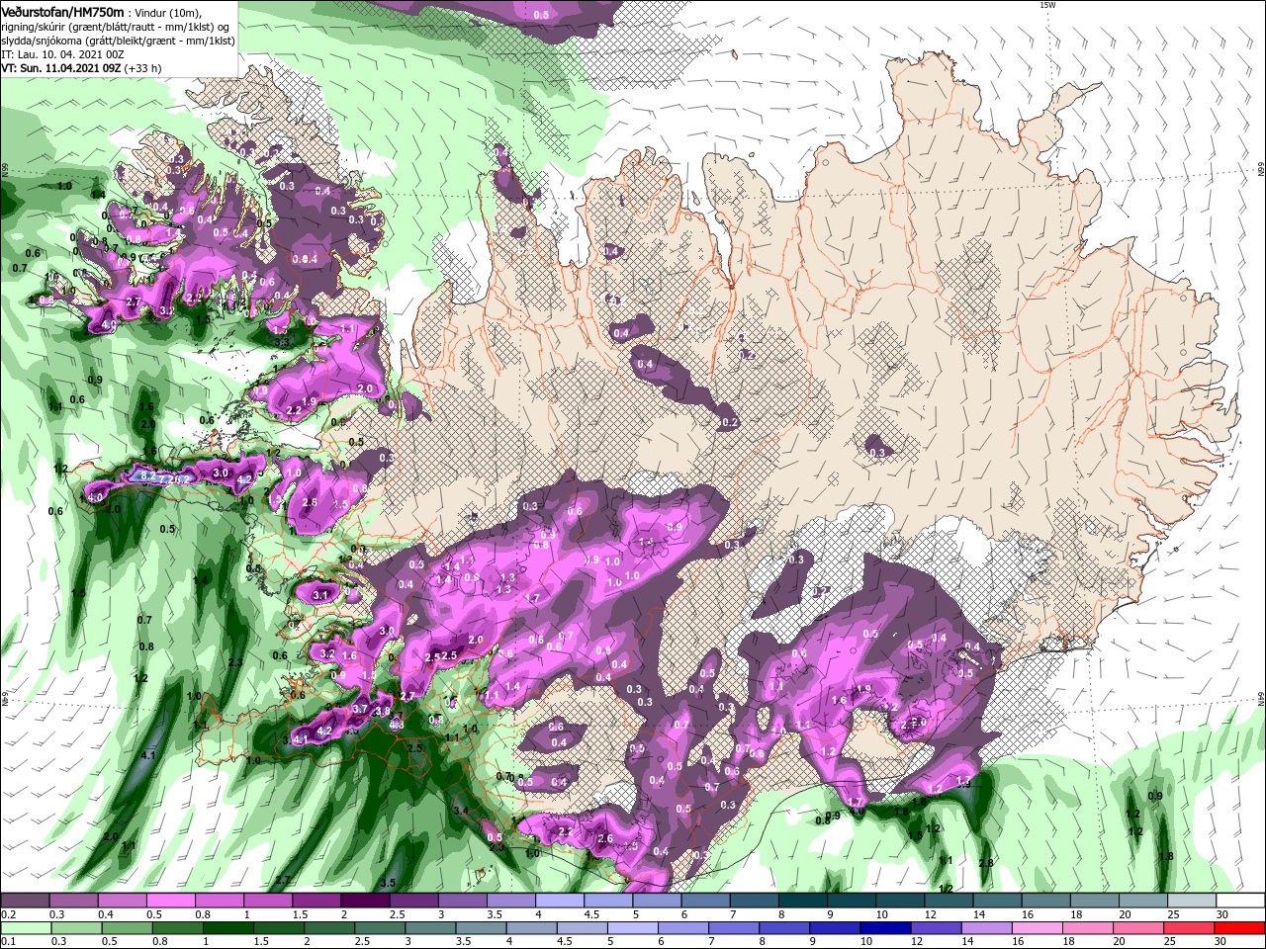Select the snow scale swatch from 1.5 to 2
The image size is (1266, 949).
click(316, 900)
